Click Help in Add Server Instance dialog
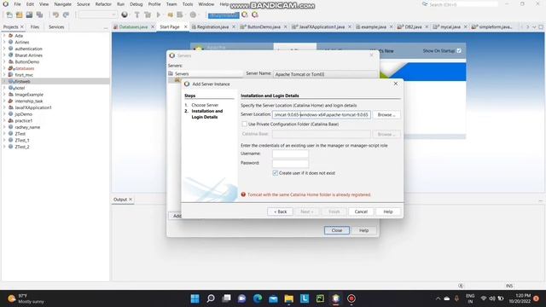The image size is (546, 307). click(x=388, y=211)
